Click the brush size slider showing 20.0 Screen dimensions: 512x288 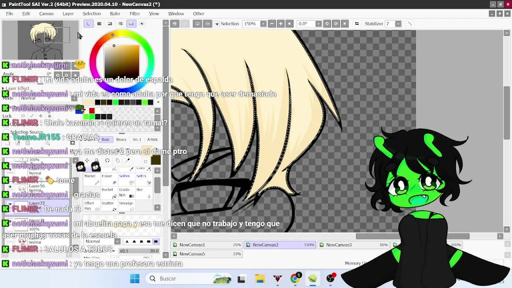pos(139,251)
